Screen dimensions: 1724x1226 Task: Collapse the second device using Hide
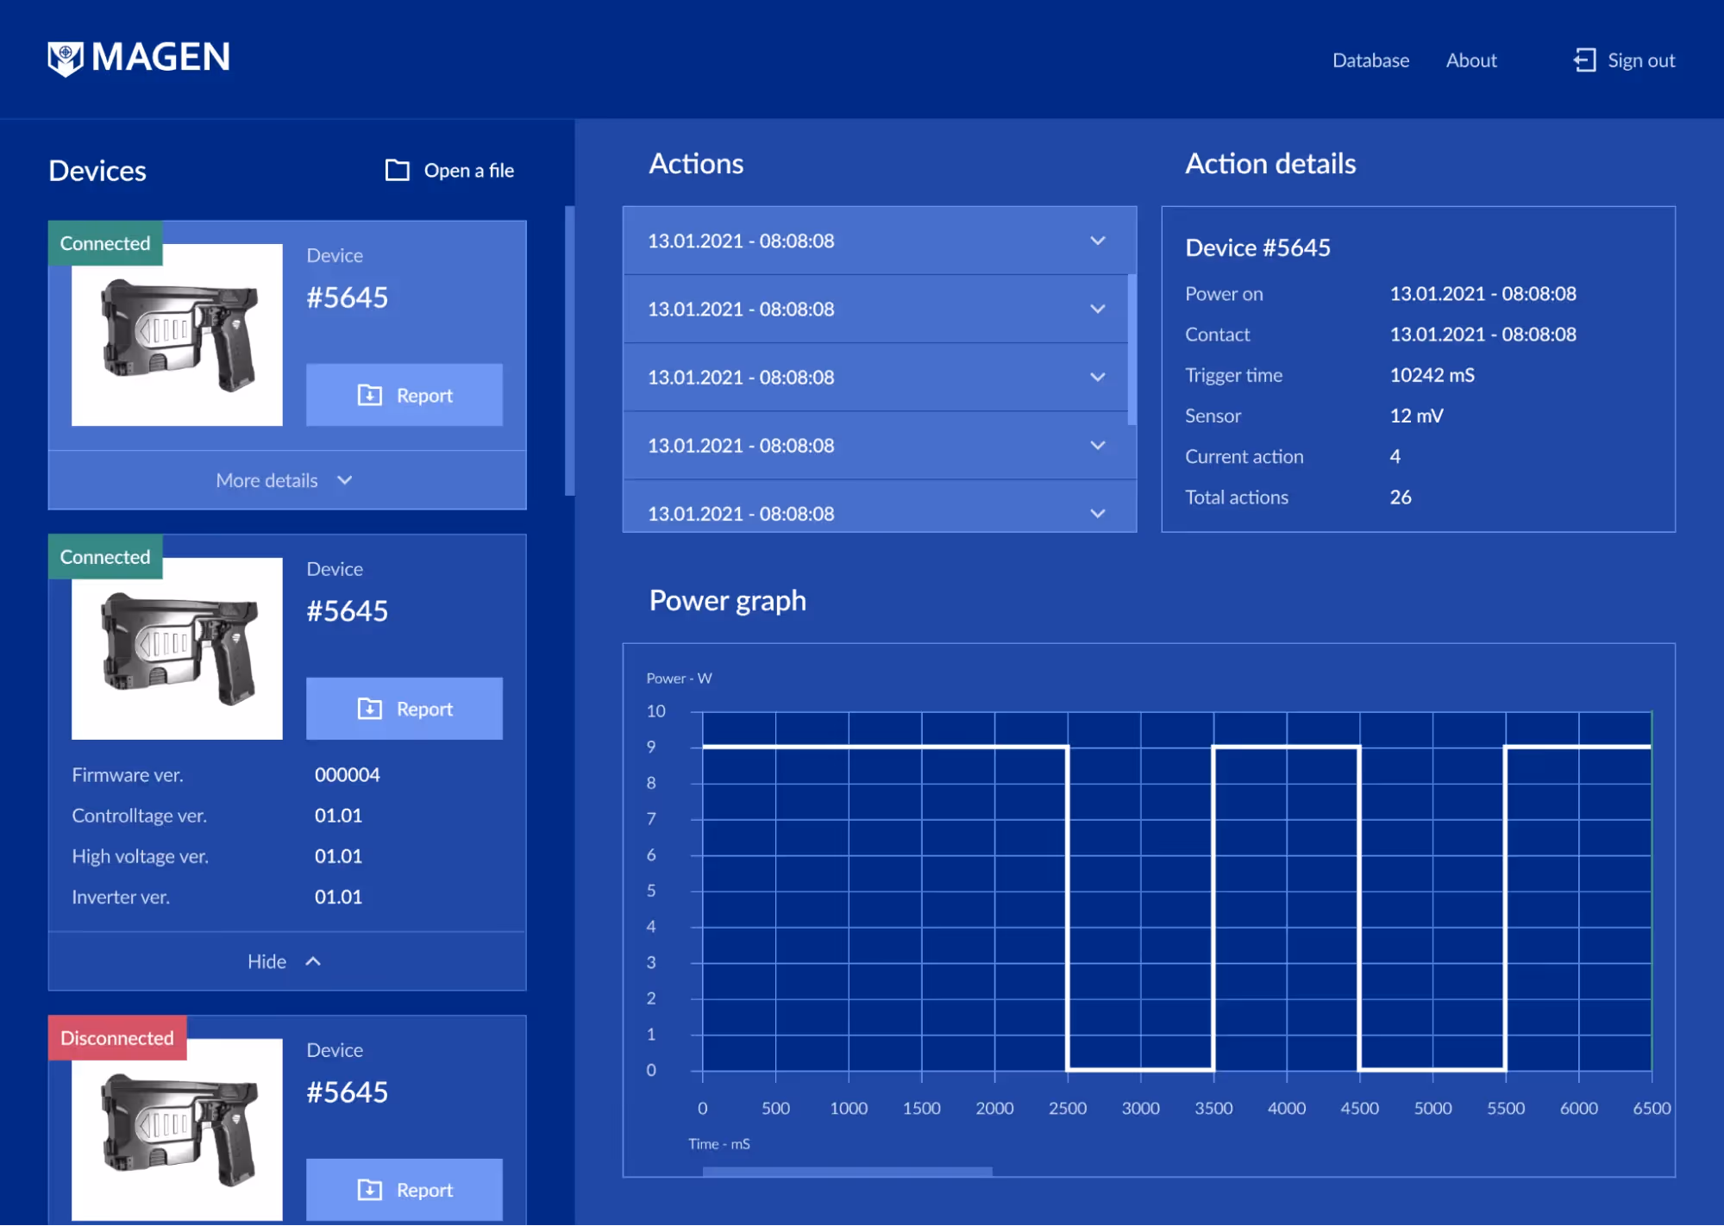click(x=285, y=960)
